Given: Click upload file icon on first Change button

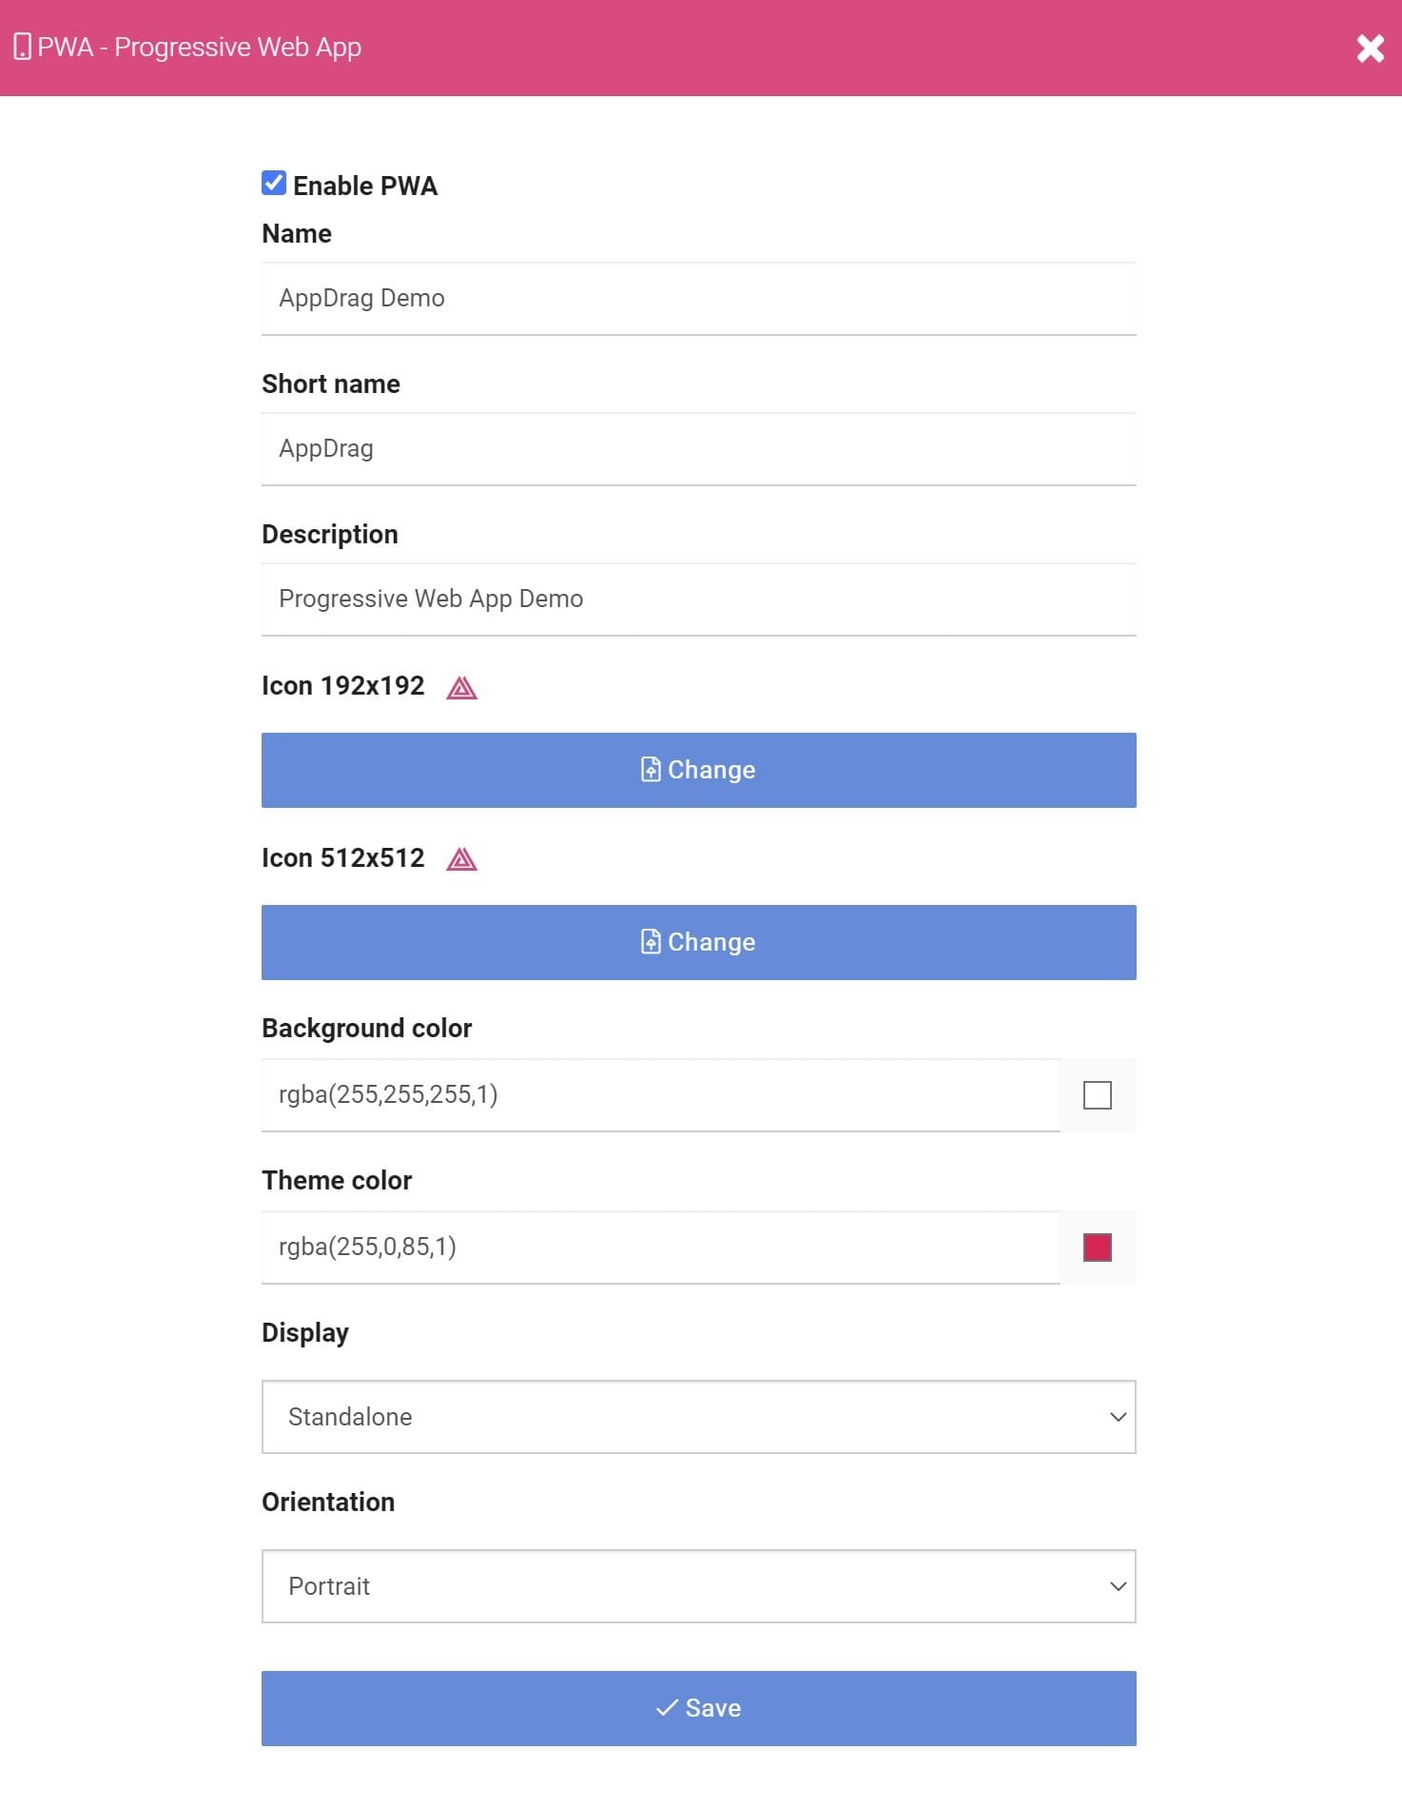Looking at the screenshot, I should pyautogui.click(x=651, y=770).
